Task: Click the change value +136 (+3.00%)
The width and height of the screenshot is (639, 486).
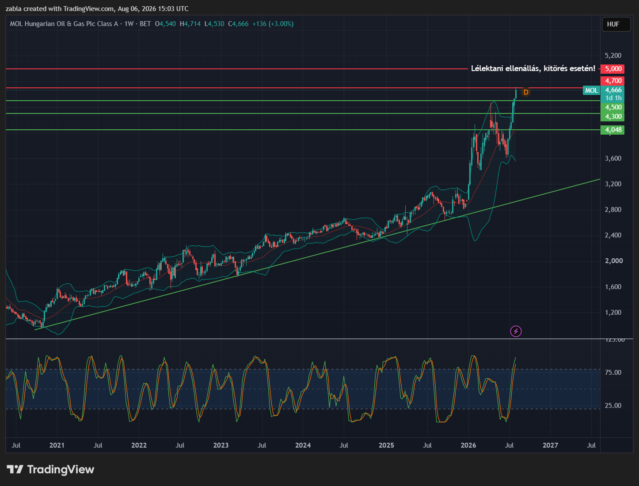Action: [273, 24]
